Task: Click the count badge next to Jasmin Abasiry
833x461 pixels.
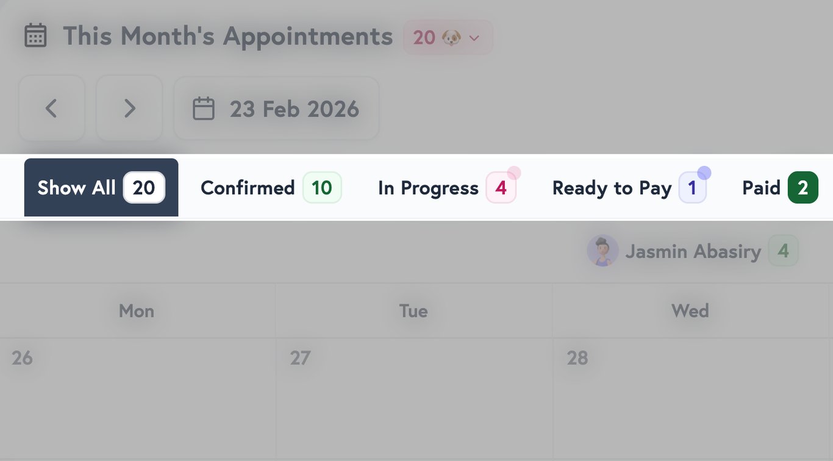Action: [x=784, y=250]
